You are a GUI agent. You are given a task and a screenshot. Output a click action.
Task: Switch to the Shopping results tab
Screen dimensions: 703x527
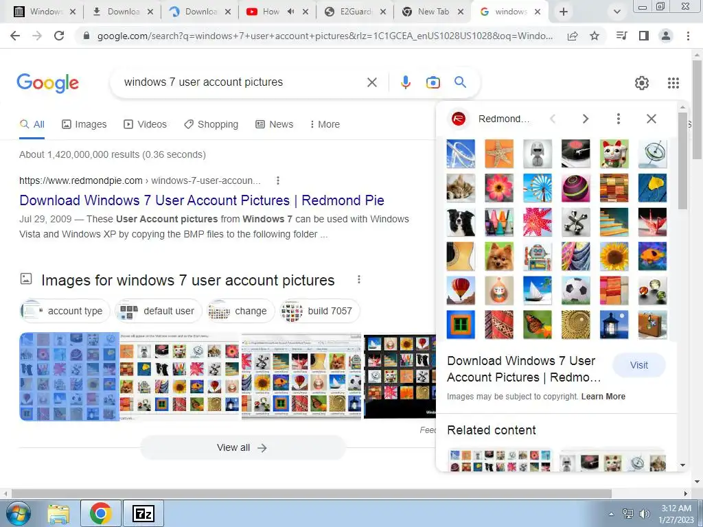coord(211,125)
